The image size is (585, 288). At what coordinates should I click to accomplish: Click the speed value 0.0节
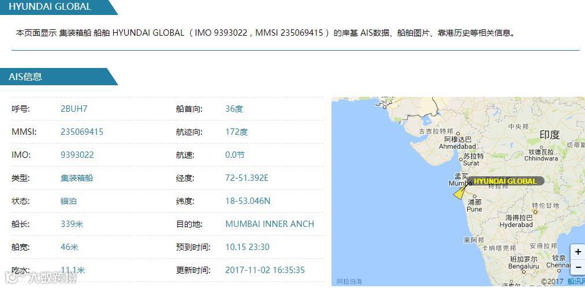click(x=235, y=155)
